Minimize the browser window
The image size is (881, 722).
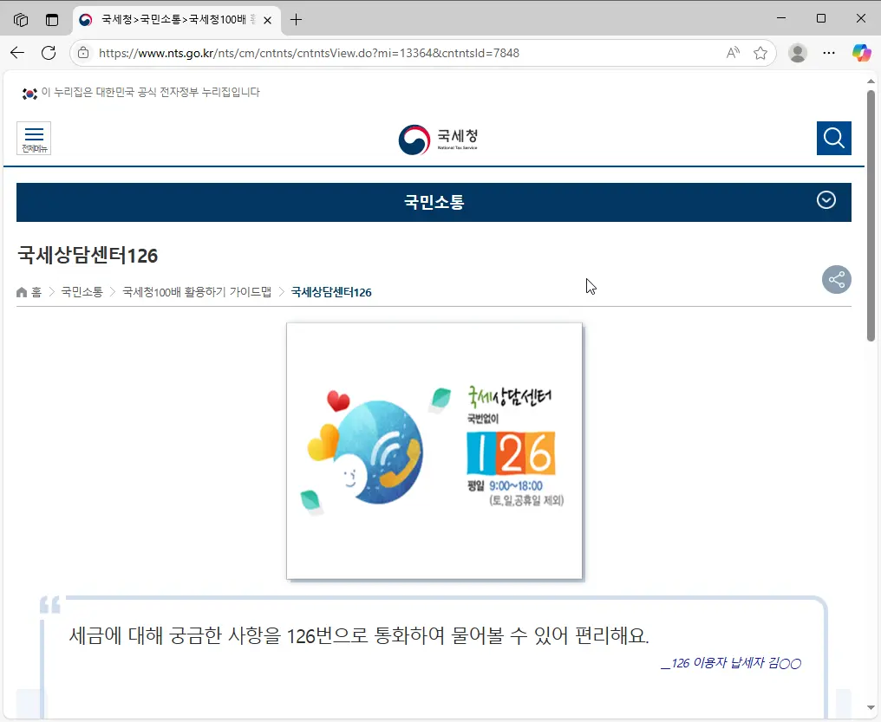781,18
